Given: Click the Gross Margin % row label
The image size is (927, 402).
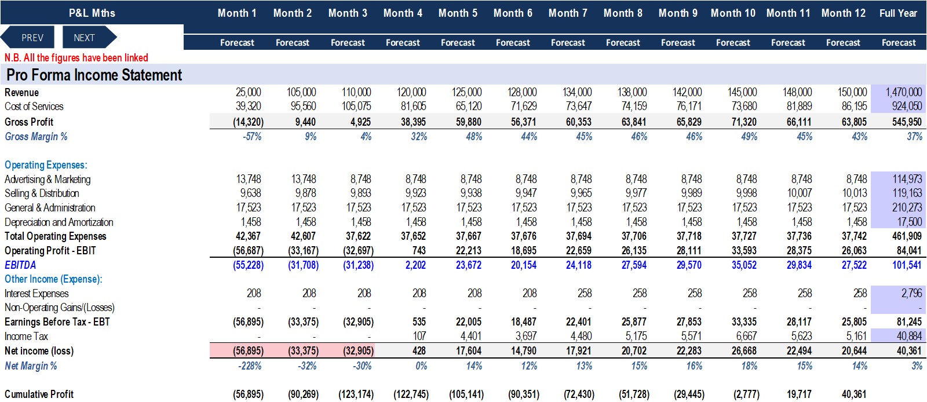Looking at the screenshot, I should coord(35,136).
